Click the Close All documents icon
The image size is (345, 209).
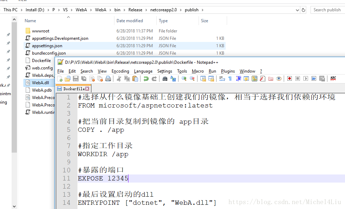tap(100, 79)
